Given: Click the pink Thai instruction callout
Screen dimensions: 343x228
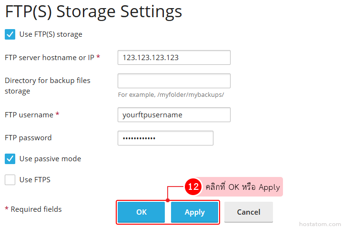Looking at the screenshot, I should coord(242,187).
